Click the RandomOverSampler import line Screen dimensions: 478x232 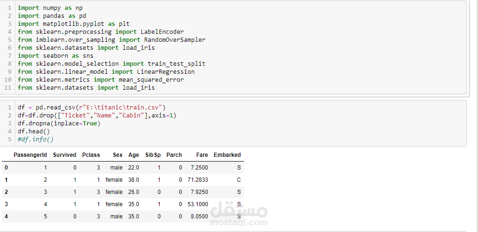point(111,40)
